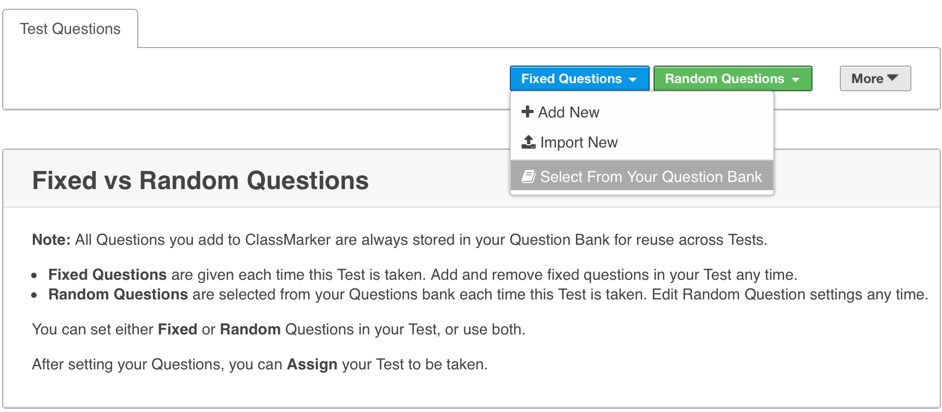Click the bold Fixed word in the either-or sentence
Image resolution: width=942 pixels, height=412 pixels.
click(177, 329)
